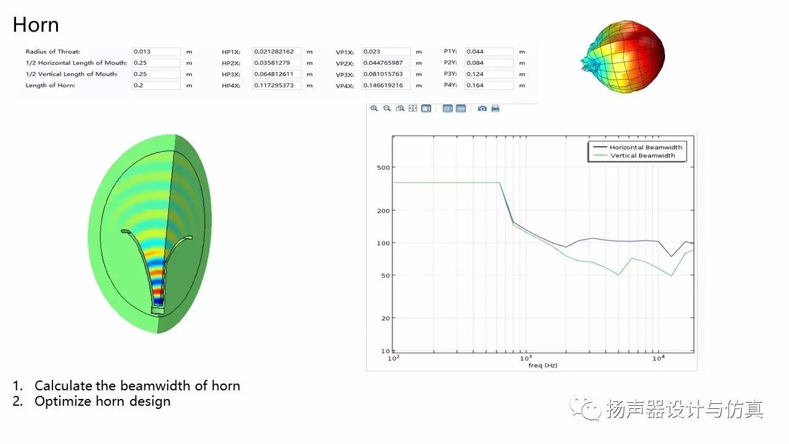Toggle y-axis log scale icon with horizontal gridlines
Screen dimensions: 789x444
coord(460,109)
